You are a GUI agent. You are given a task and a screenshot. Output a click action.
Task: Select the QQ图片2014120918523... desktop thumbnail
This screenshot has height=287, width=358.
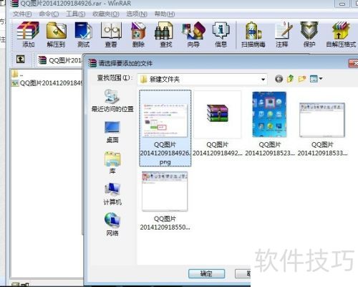pyautogui.click(x=270, y=123)
